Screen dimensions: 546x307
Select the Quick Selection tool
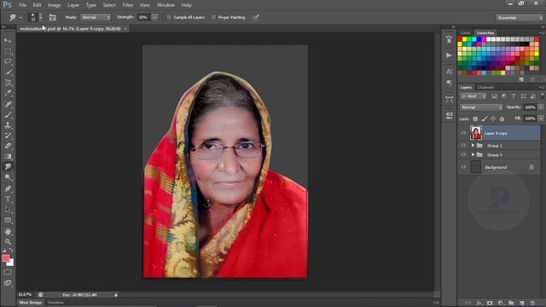pos(8,72)
